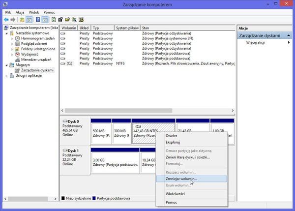Click the green Refresh toolbar icon
295x211 pixels.
coord(54,20)
